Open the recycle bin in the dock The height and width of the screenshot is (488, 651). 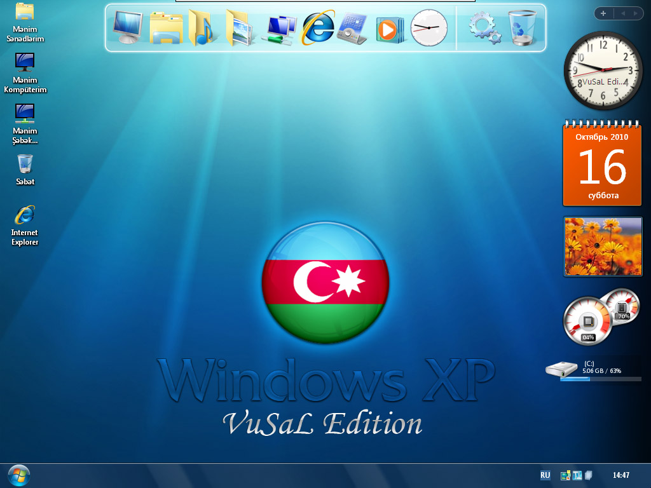coord(523,28)
